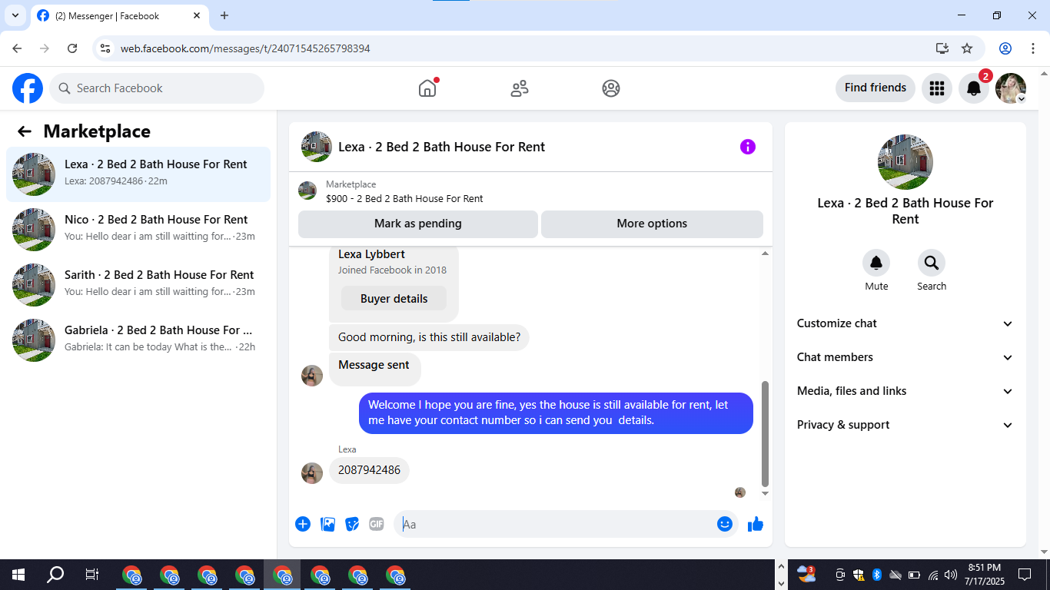
Task: Reload the page with the refresh icon
Action: pyautogui.click(x=72, y=48)
